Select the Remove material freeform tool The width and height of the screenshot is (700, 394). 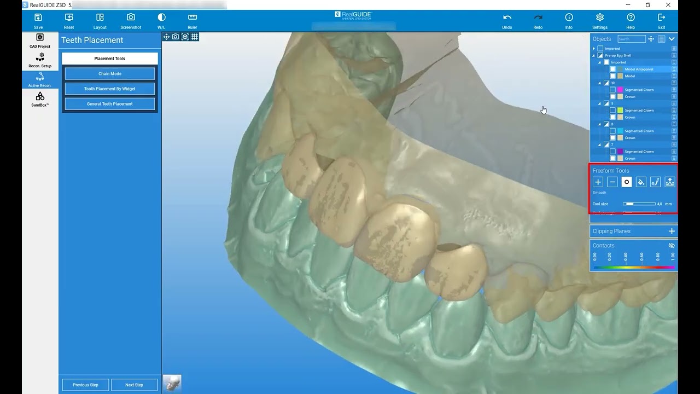[x=612, y=182]
